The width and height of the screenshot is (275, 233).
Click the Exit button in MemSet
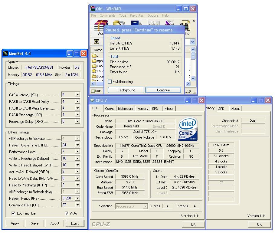pyautogui.click(x=75, y=223)
